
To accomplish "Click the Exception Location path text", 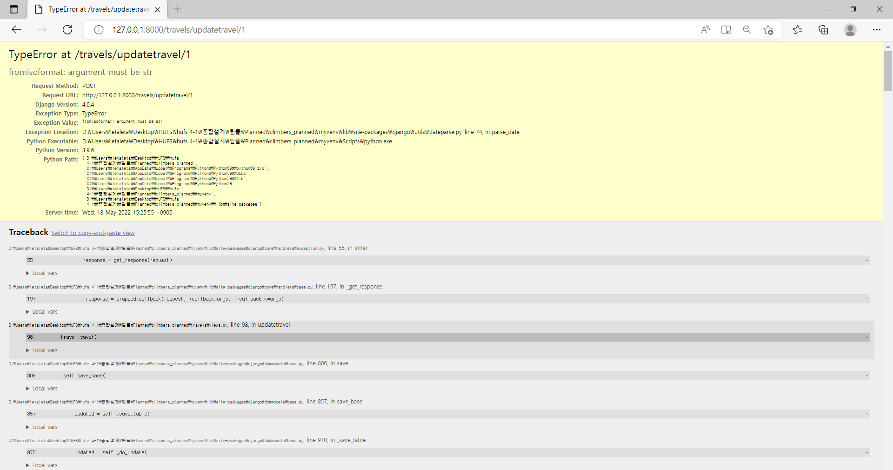I will tap(300, 132).
